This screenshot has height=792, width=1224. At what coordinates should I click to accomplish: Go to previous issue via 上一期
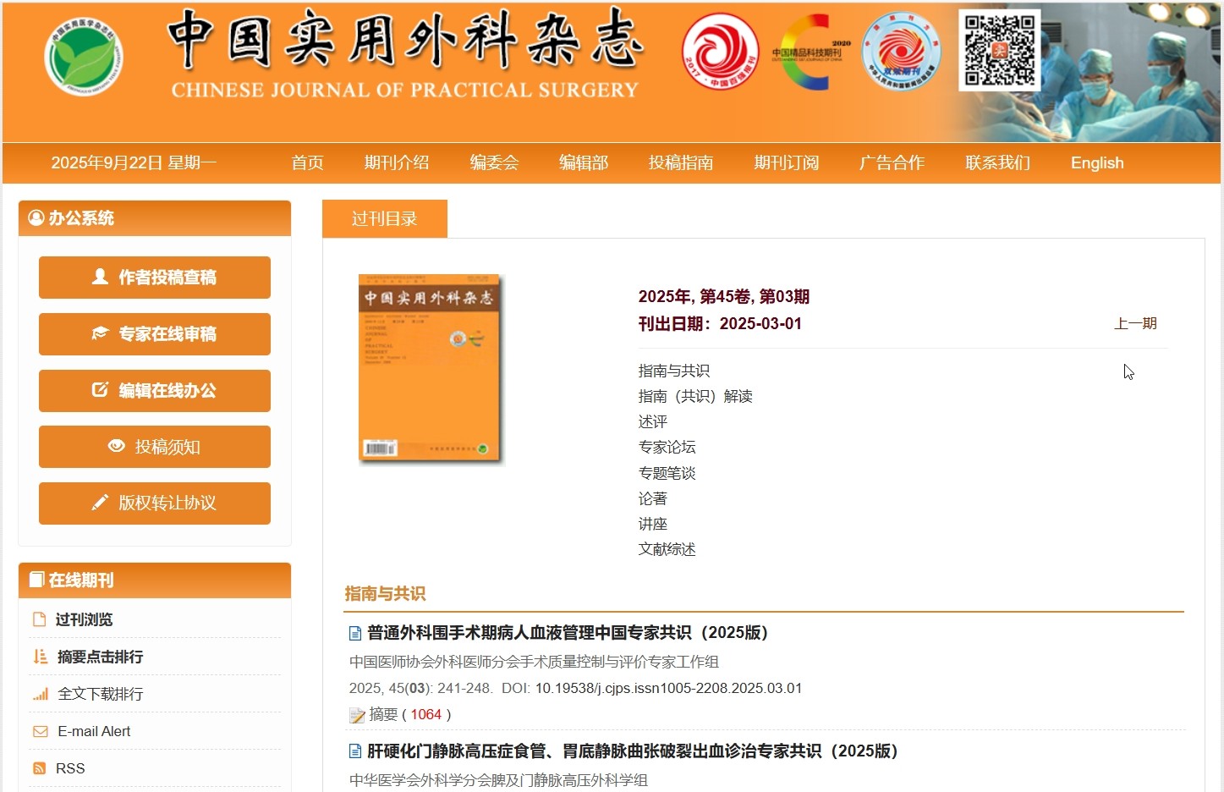click(1134, 323)
